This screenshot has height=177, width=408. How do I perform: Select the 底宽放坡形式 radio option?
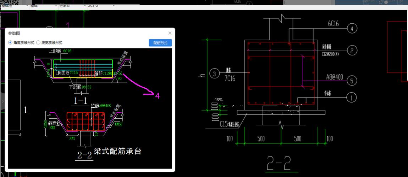(x=49, y=43)
